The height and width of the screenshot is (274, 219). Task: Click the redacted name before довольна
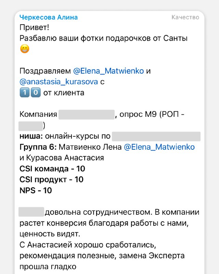31,212
